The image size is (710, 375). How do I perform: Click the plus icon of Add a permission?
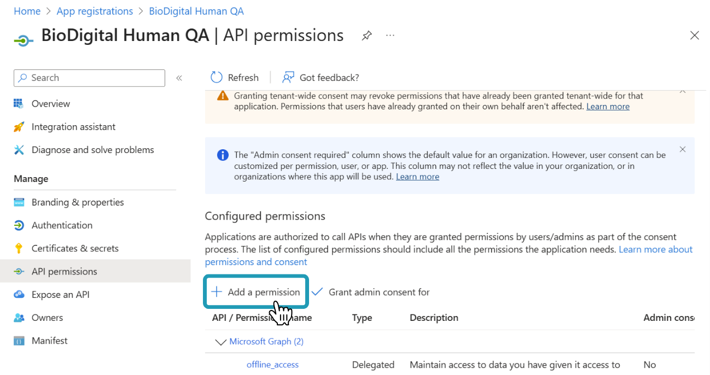tap(217, 292)
